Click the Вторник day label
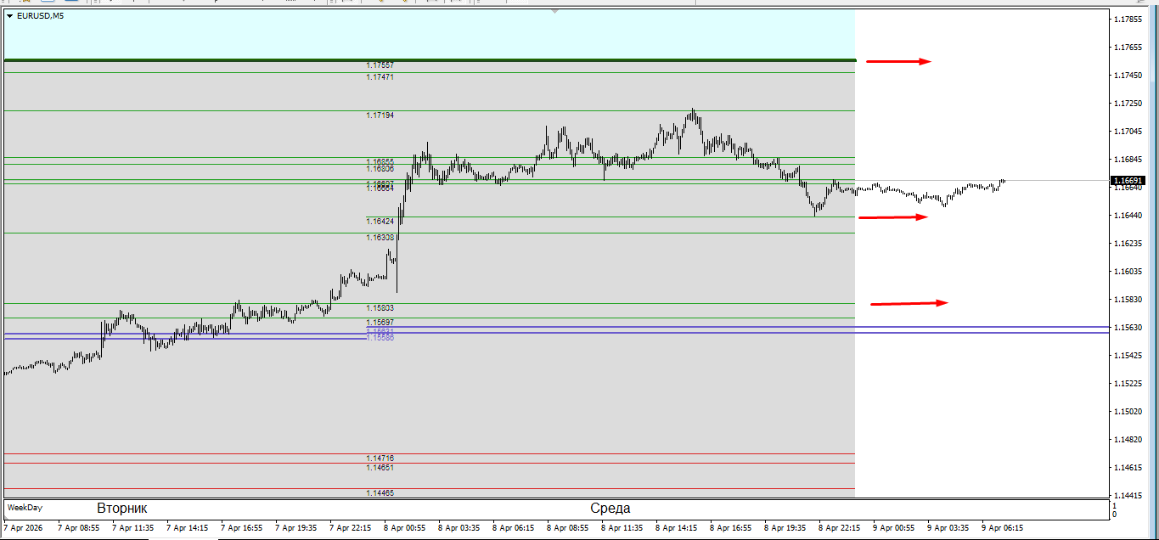 point(121,509)
